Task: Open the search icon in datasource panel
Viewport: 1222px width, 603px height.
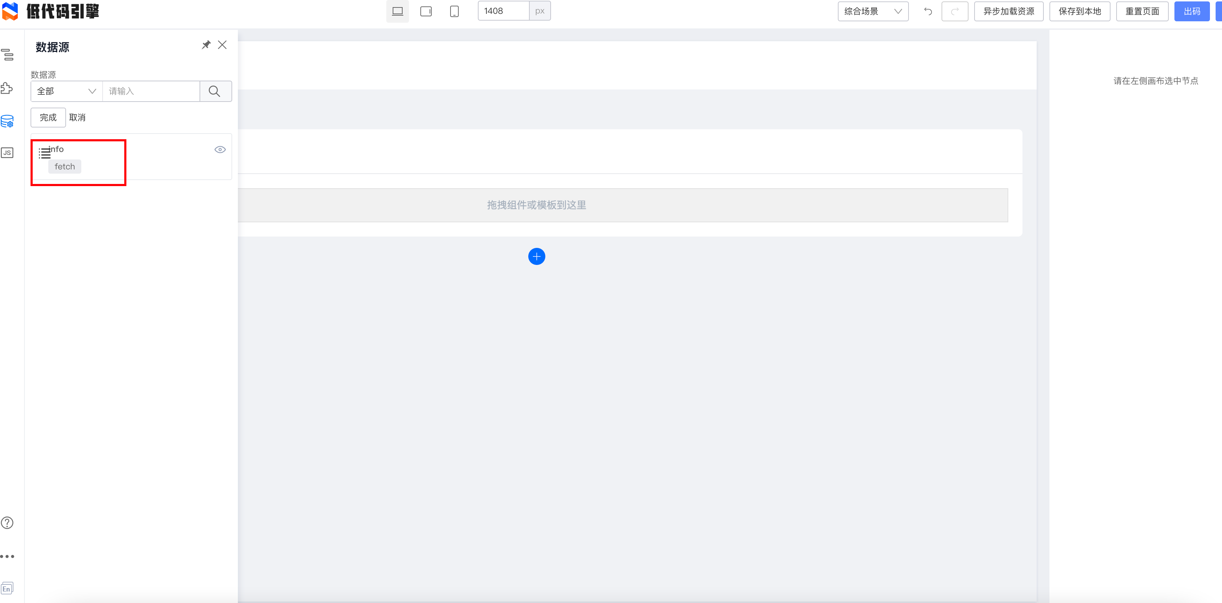Action: click(216, 91)
